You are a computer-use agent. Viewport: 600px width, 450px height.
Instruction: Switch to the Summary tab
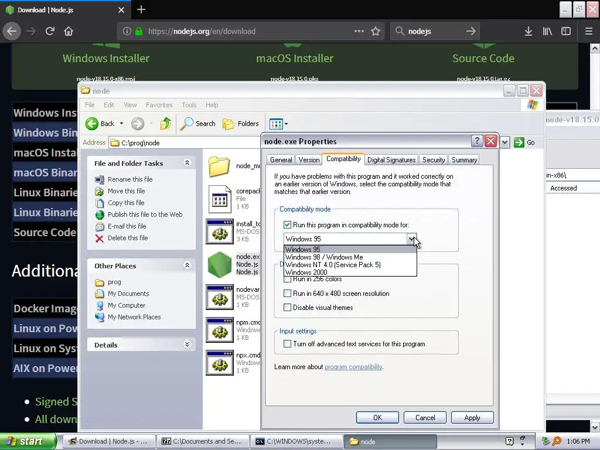point(464,160)
